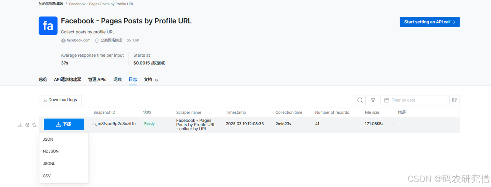Switch to the 总览 overview tab
Image resolution: width=491 pixels, height=187 pixels.
pos(43,79)
